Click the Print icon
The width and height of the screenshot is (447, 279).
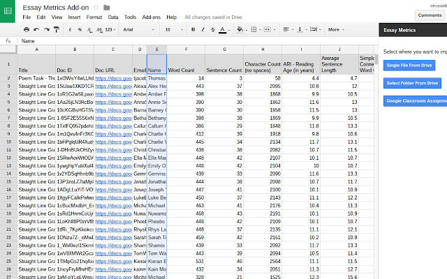27,29
